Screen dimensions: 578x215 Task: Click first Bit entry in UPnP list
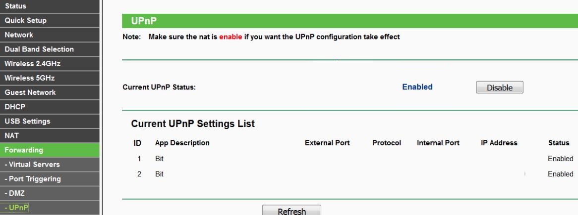tap(159, 159)
